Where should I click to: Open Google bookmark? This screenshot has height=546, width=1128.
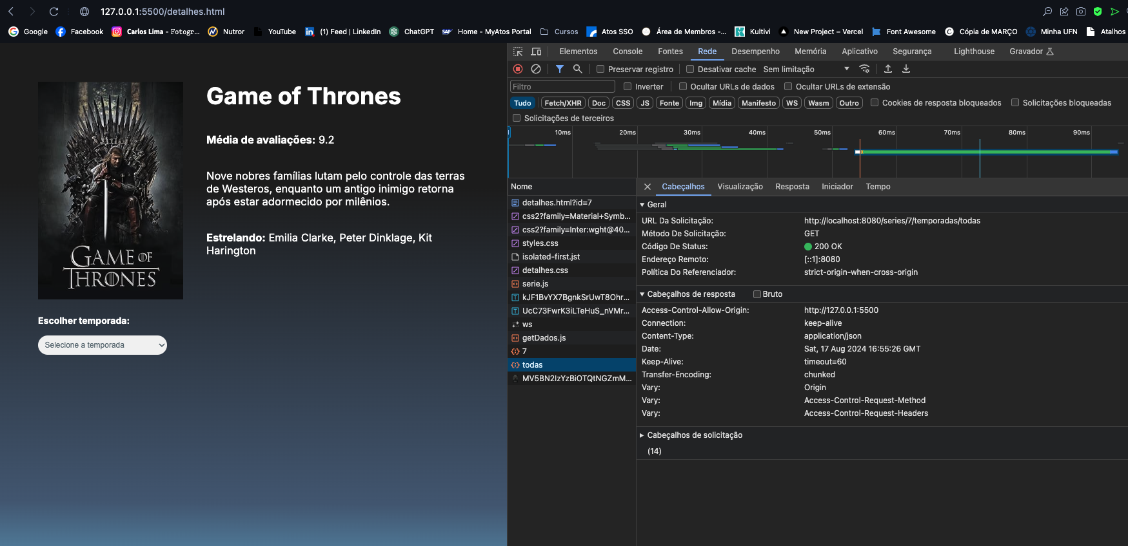pos(28,32)
